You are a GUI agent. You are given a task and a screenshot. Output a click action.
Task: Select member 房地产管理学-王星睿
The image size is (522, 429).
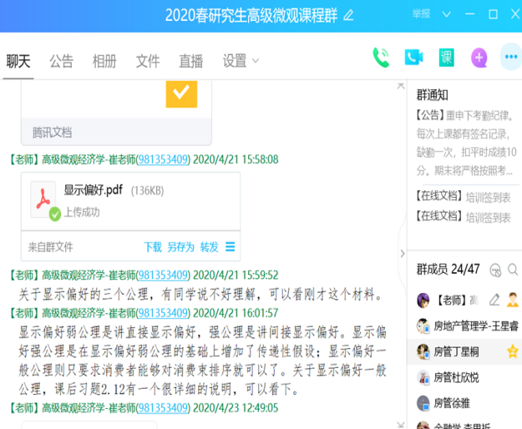coord(464,326)
